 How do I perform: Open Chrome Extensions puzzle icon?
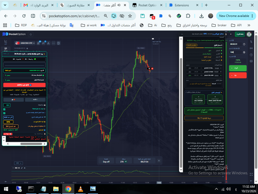[x=188, y=16]
